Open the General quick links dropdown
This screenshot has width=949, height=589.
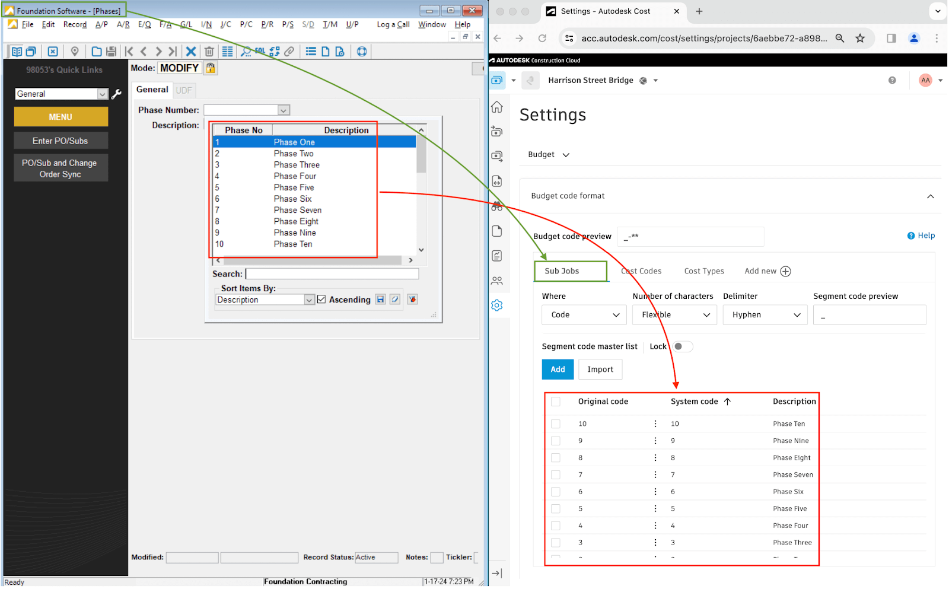(103, 94)
